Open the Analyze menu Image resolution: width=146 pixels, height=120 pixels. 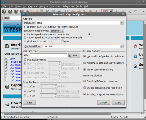pyautogui.click(x=43, y=6)
